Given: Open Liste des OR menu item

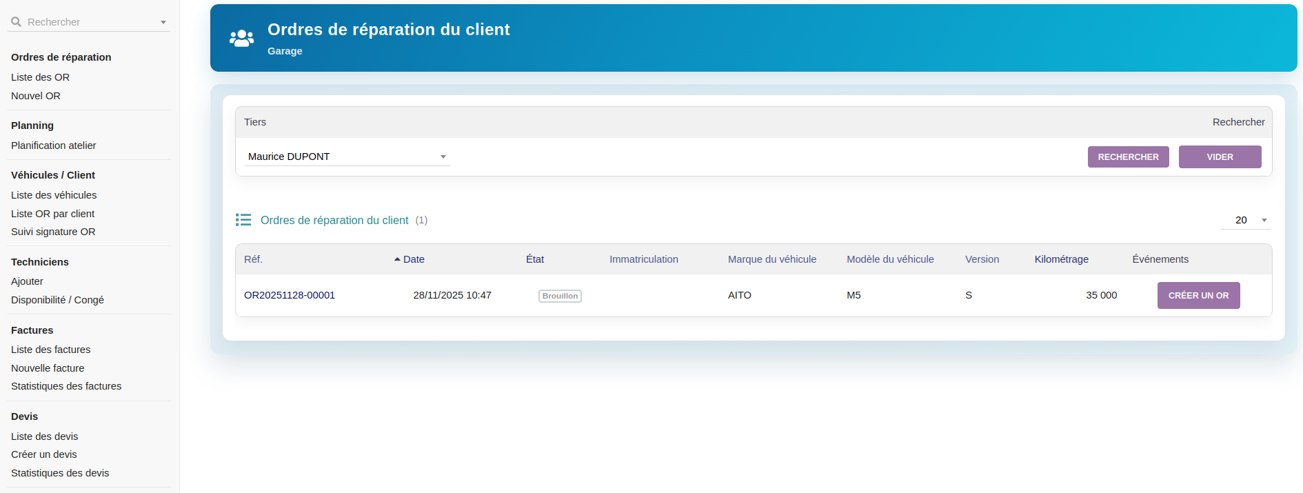Looking at the screenshot, I should click(x=40, y=77).
